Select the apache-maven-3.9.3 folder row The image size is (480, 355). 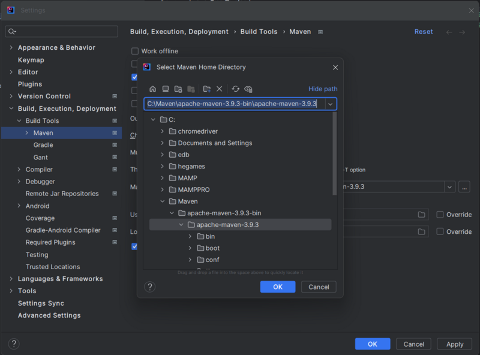coord(241,225)
